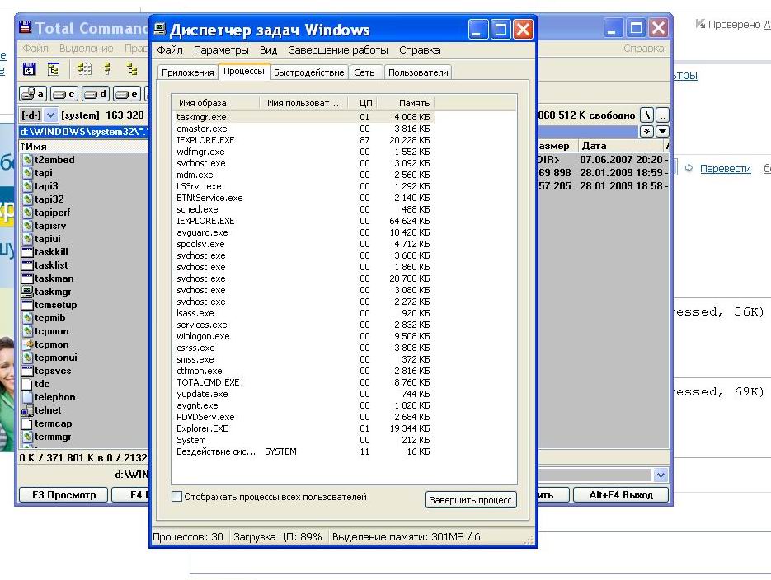
Task: Open the [-d-] drive dropdown
Action: pos(50,115)
